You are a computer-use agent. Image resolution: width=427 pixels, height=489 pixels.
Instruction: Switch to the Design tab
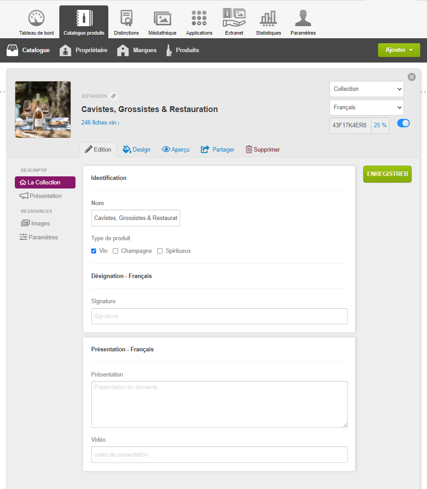click(137, 150)
